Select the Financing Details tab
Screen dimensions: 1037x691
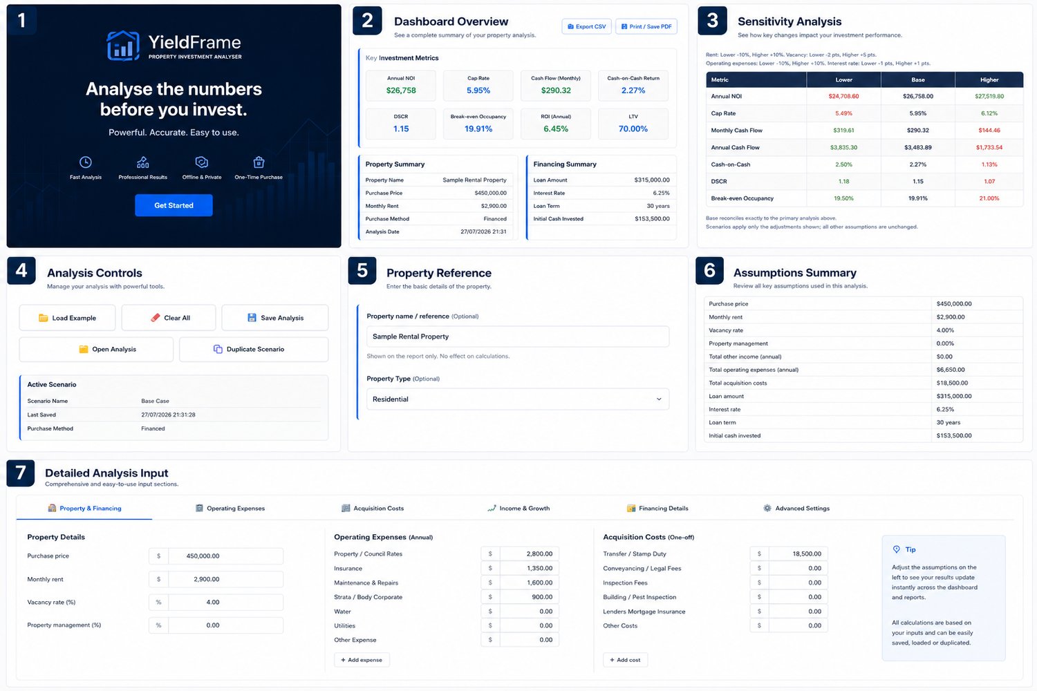(x=657, y=508)
